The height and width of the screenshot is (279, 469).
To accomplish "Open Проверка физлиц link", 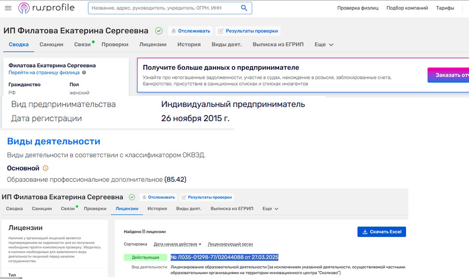I will (x=358, y=8).
